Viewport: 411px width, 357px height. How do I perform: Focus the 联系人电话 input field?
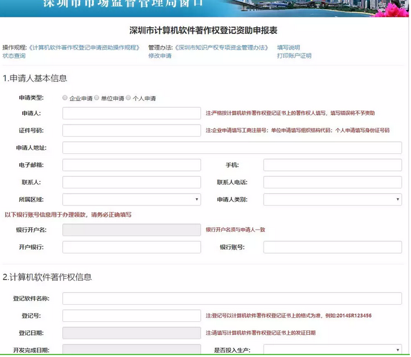pos(333,182)
